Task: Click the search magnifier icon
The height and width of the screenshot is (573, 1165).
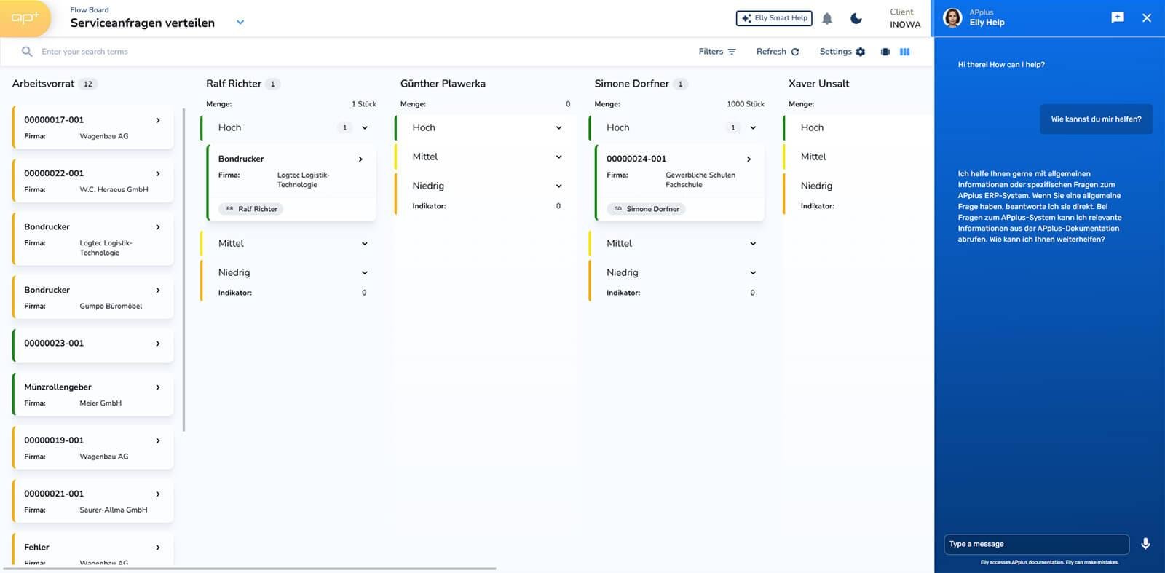Action: [27, 52]
